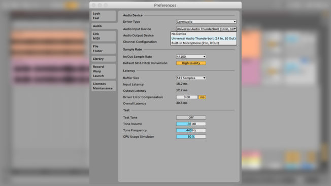Click the Input Latency value 18.2 ms
This screenshot has height=186, width=331.
(x=182, y=84)
